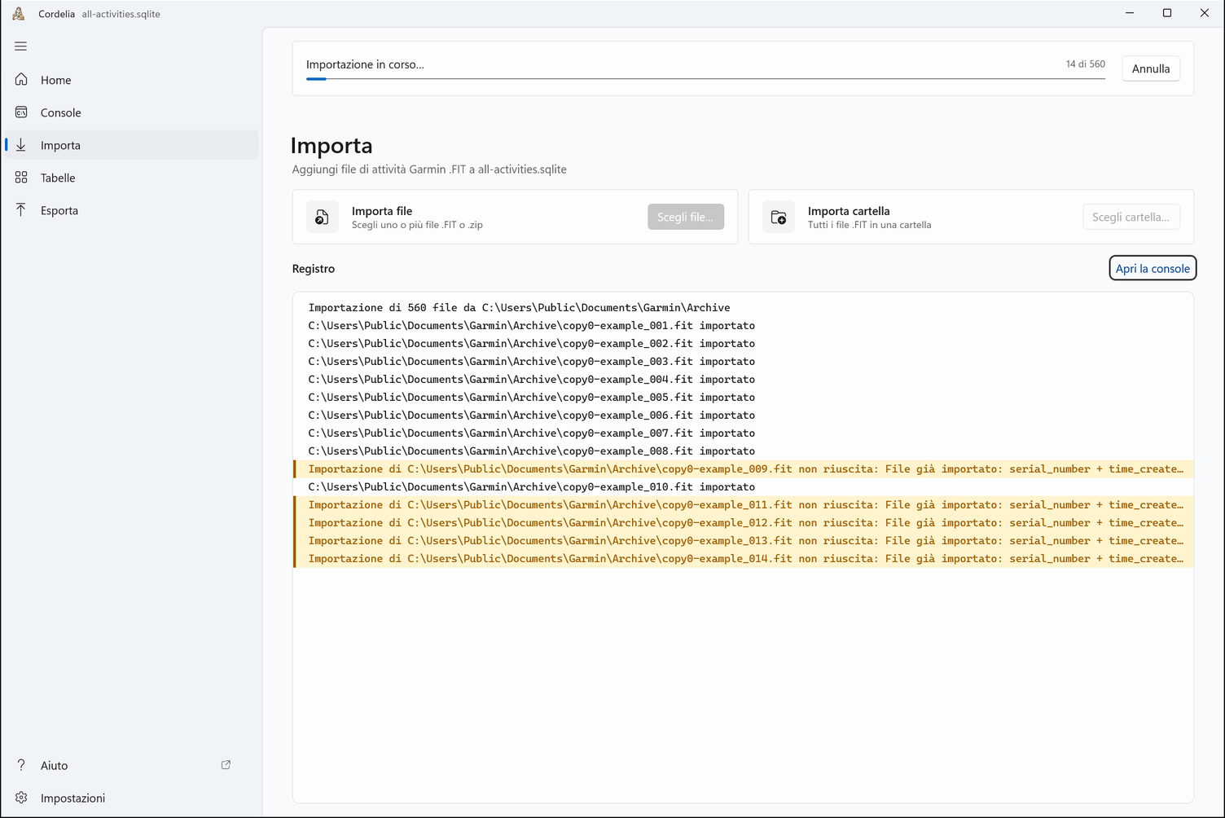1225x818 pixels.
Task: Open Impostazioni settings page
Action: pos(132,797)
